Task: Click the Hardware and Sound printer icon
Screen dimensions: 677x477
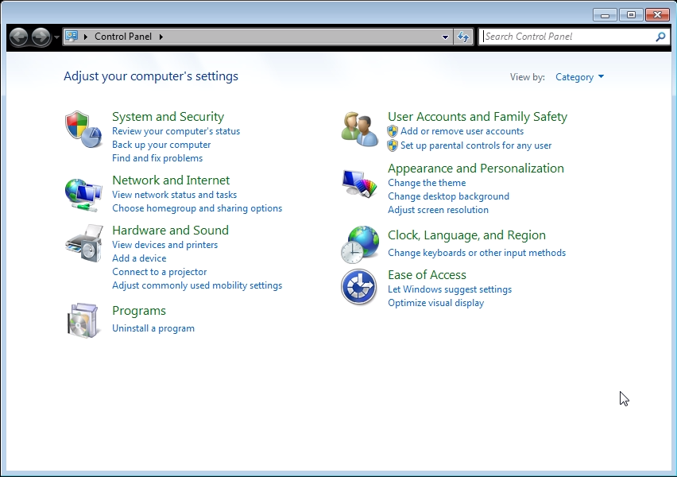Action: click(83, 243)
